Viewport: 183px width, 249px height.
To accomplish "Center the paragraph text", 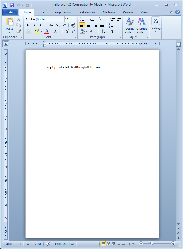I will [x=89, y=25].
